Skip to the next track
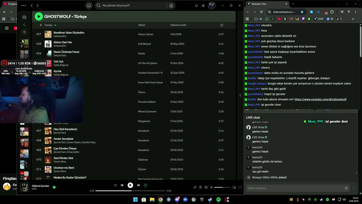The image size is (362, 204). (139, 185)
